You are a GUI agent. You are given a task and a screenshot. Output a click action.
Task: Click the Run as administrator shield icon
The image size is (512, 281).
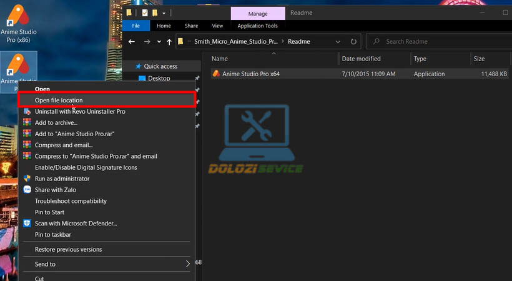(27, 179)
